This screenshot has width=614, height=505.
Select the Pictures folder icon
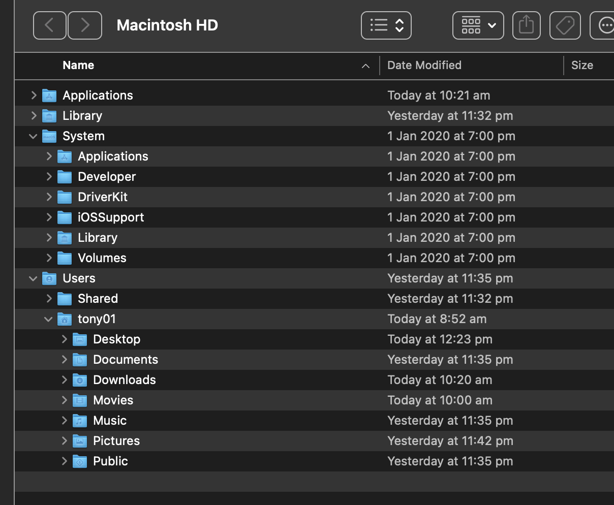tap(80, 441)
